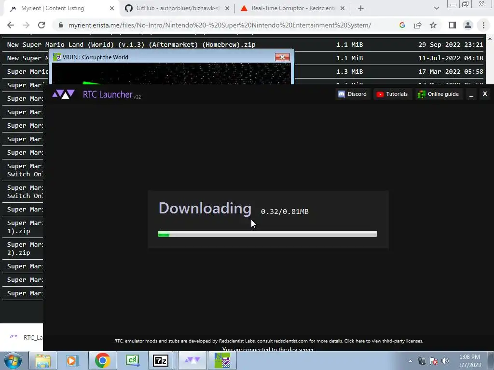The image size is (494, 370).
Task: Go forward in Chrome
Action: pyautogui.click(x=26, y=25)
